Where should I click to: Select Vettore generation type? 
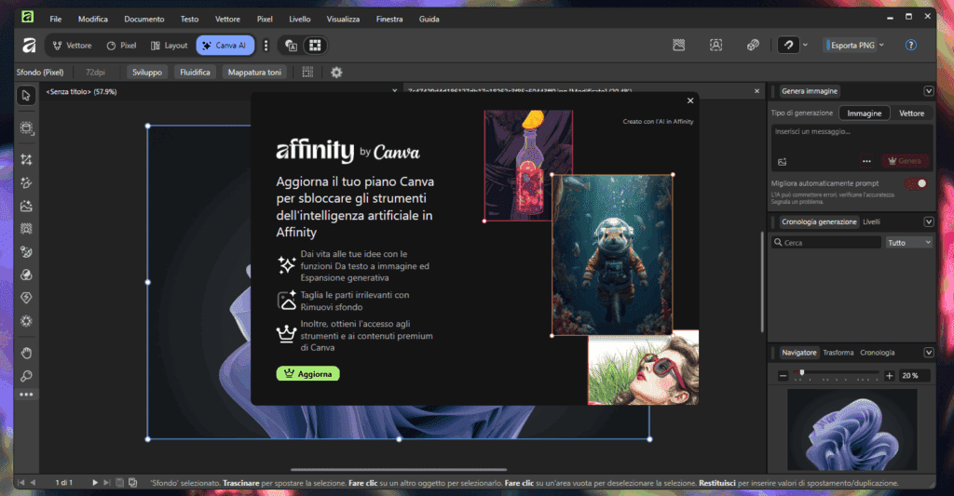pos(911,113)
